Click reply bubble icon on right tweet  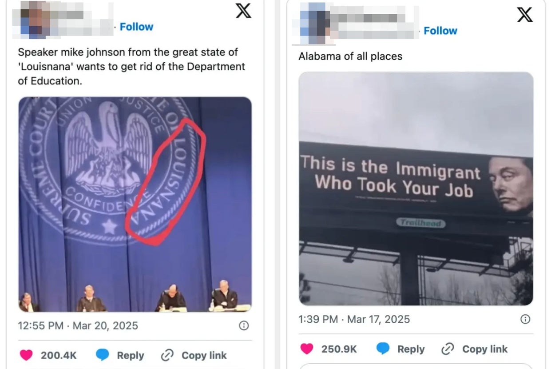point(383,349)
